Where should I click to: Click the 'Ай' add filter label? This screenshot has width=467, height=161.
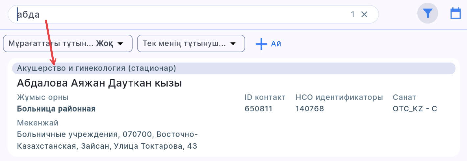coord(276,44)
